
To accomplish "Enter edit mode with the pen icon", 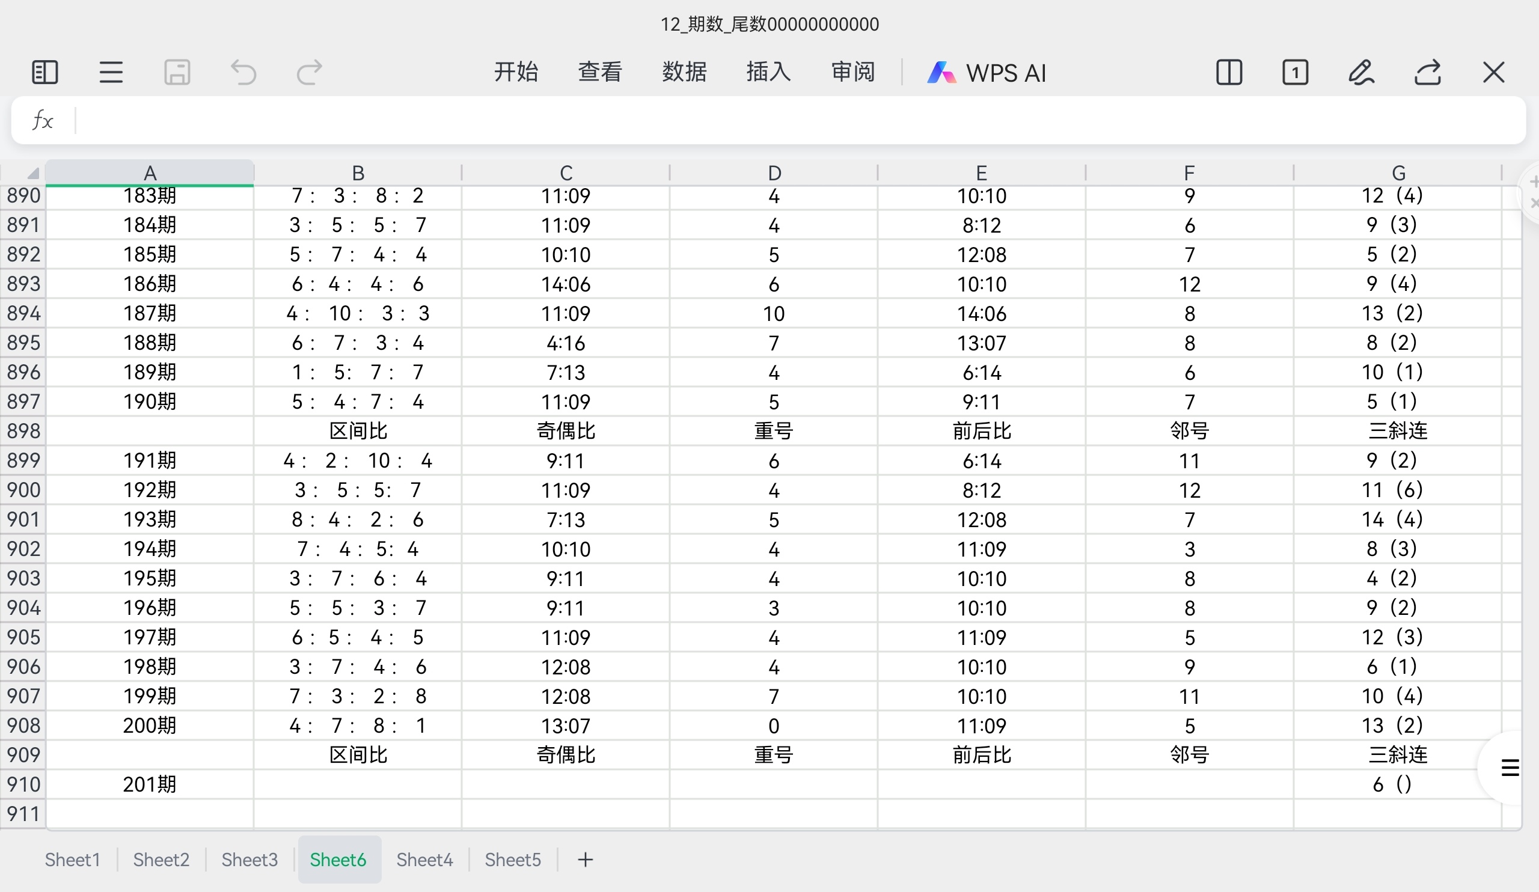I will point(1362,72).
